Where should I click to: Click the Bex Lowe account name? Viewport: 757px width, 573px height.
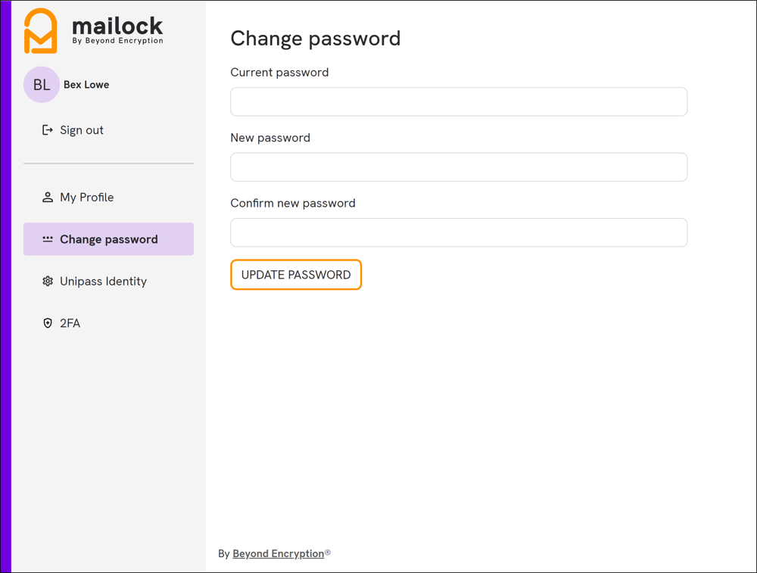[x=86, y=84]
